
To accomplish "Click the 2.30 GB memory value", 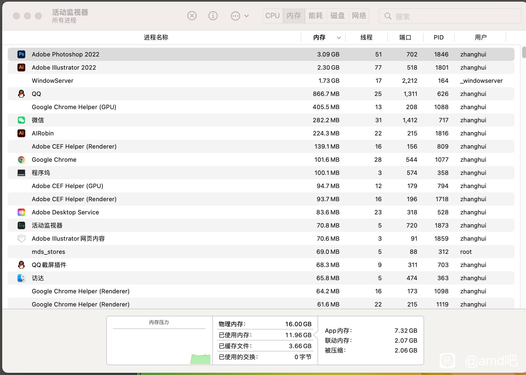I will click(328, 67).
